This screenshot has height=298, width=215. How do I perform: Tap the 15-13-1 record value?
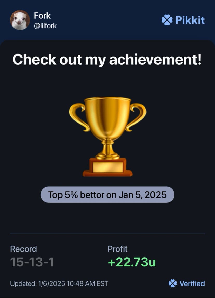pos(32,262)
